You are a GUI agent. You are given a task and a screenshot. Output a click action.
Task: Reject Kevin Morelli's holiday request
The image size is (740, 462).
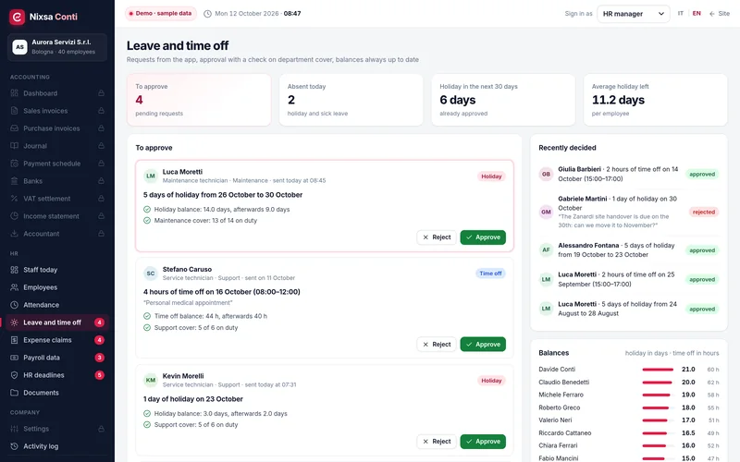pyautogui.click(x=437, y=442)
